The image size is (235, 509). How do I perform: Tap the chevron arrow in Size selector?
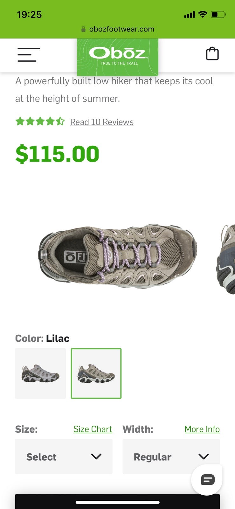[x=96, y=457]
